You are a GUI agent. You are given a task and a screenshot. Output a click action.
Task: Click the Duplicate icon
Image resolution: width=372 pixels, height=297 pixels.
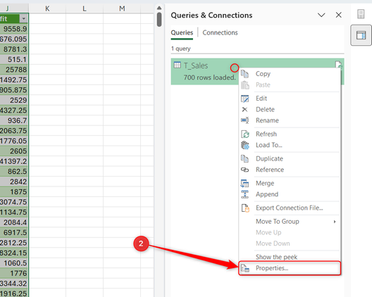(x=244, y=158)
